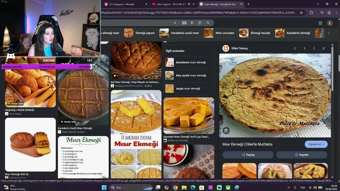Open Google Chrome from the taskbar
Screen dimensions: 340x191
tap(175, 188)
